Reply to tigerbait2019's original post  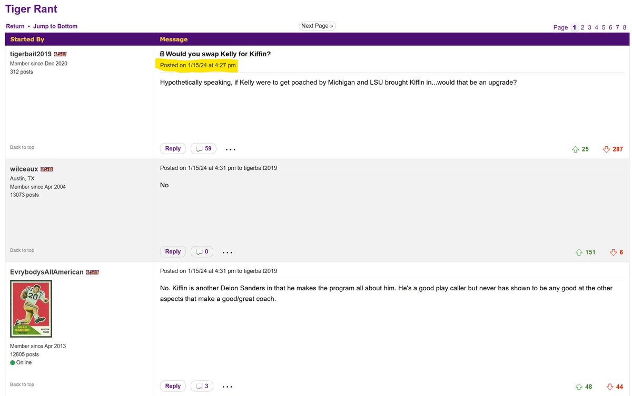173,149
